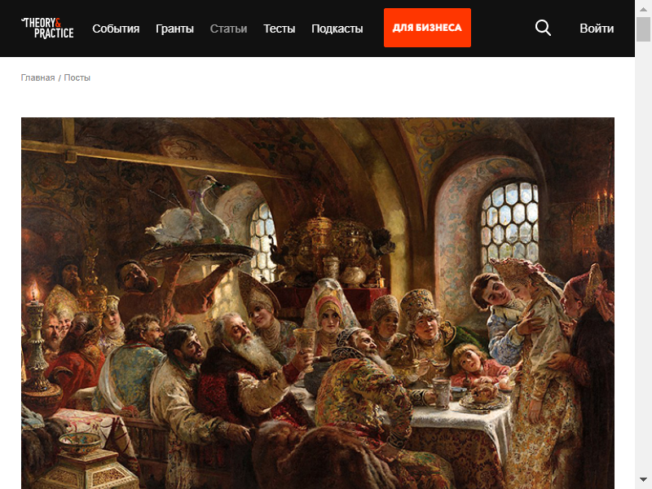Click the vertical scrollbar thumb
The width and height of the screenshot is (652, 489).
pos(643,29)
